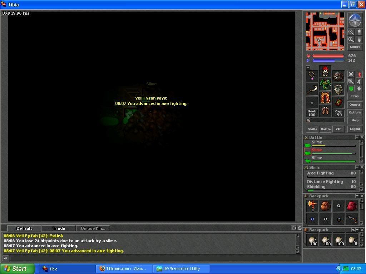Click the minimap view

tap(325, 31)
